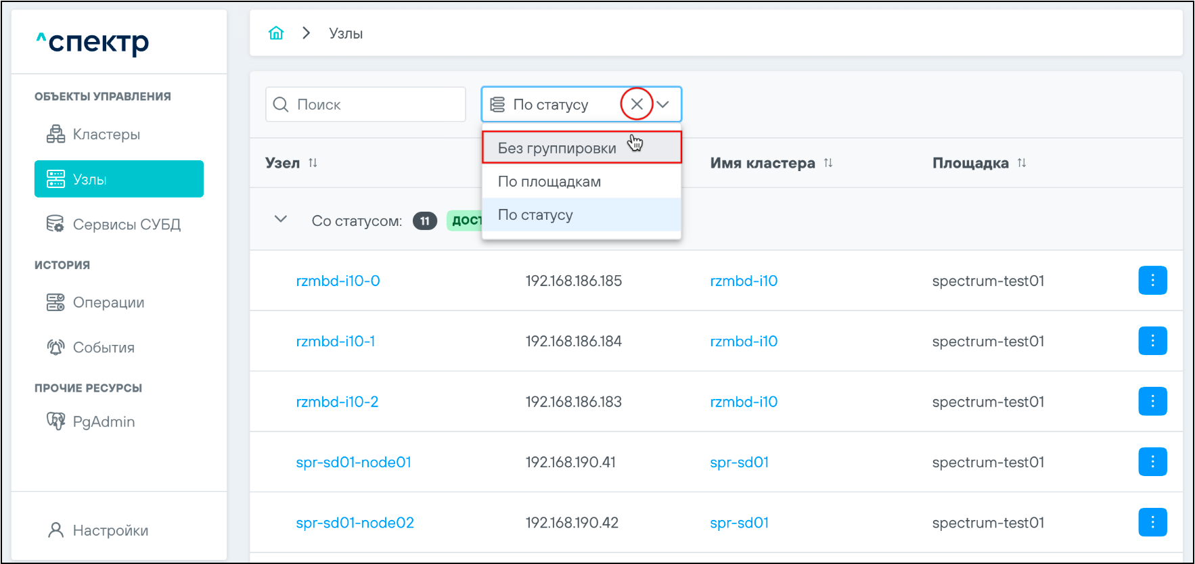The height and width of the screenshot is (564, 1195).
Task: Open the actions menu for rzmbd-i10-0
Action: 1152,281
